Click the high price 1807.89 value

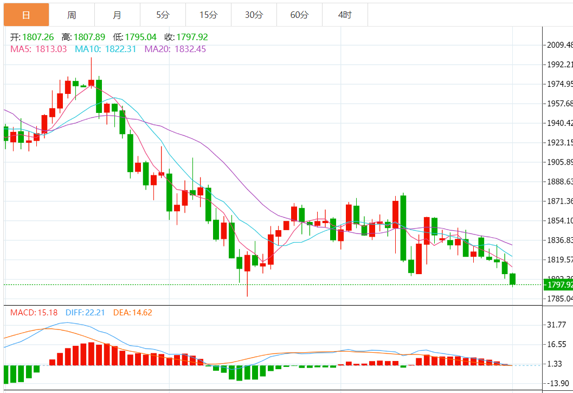point(89,37)
